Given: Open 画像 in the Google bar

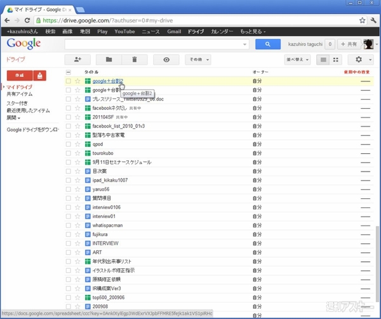Looking at the screenshot, I should (67, 32).
